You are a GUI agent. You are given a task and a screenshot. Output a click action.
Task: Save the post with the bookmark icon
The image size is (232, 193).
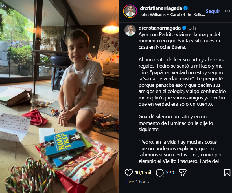click(227, 173)
